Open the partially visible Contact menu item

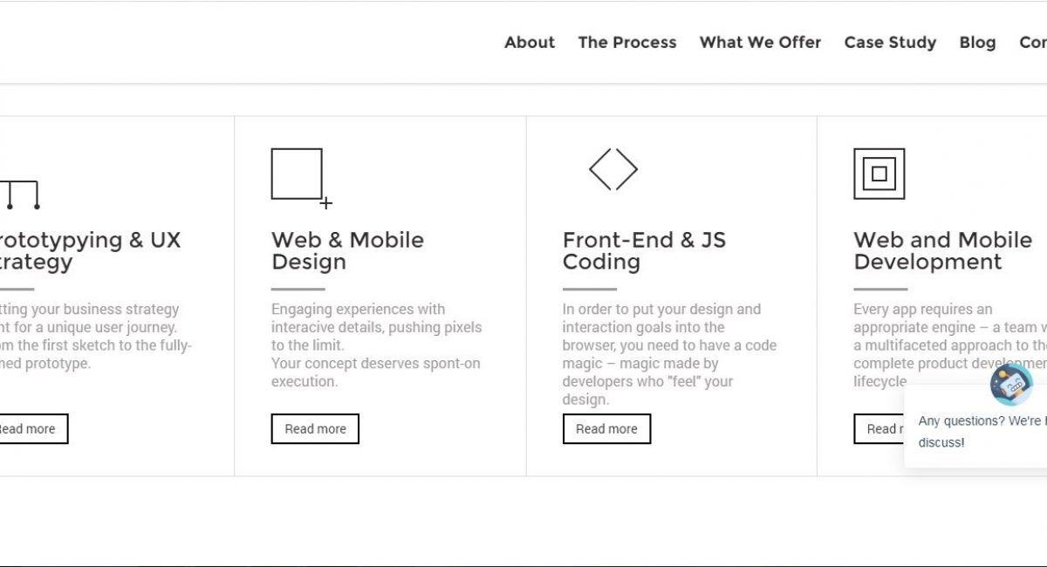point(1033,42)
